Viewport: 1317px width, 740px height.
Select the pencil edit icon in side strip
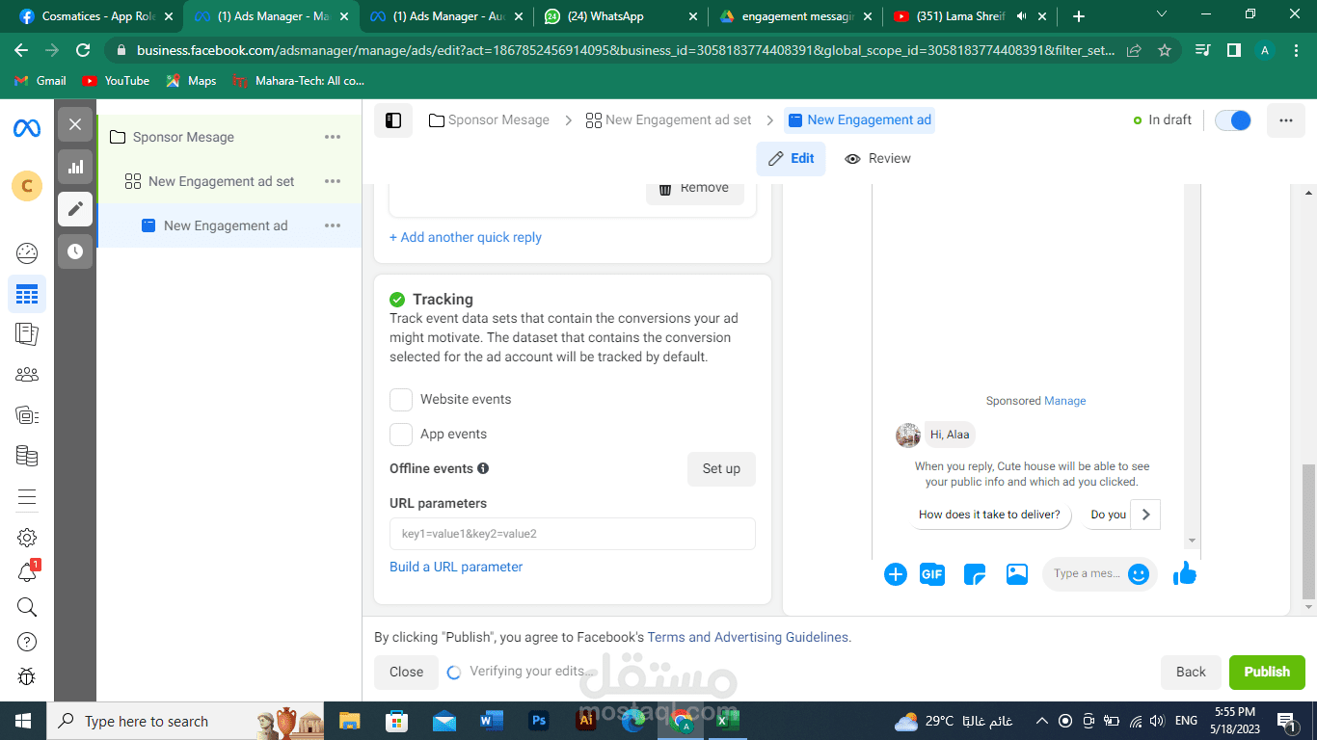[x=75, y=209]
